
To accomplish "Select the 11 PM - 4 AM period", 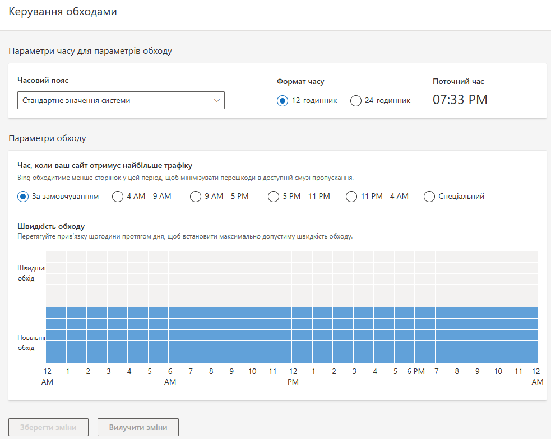I will coord(351,197).
